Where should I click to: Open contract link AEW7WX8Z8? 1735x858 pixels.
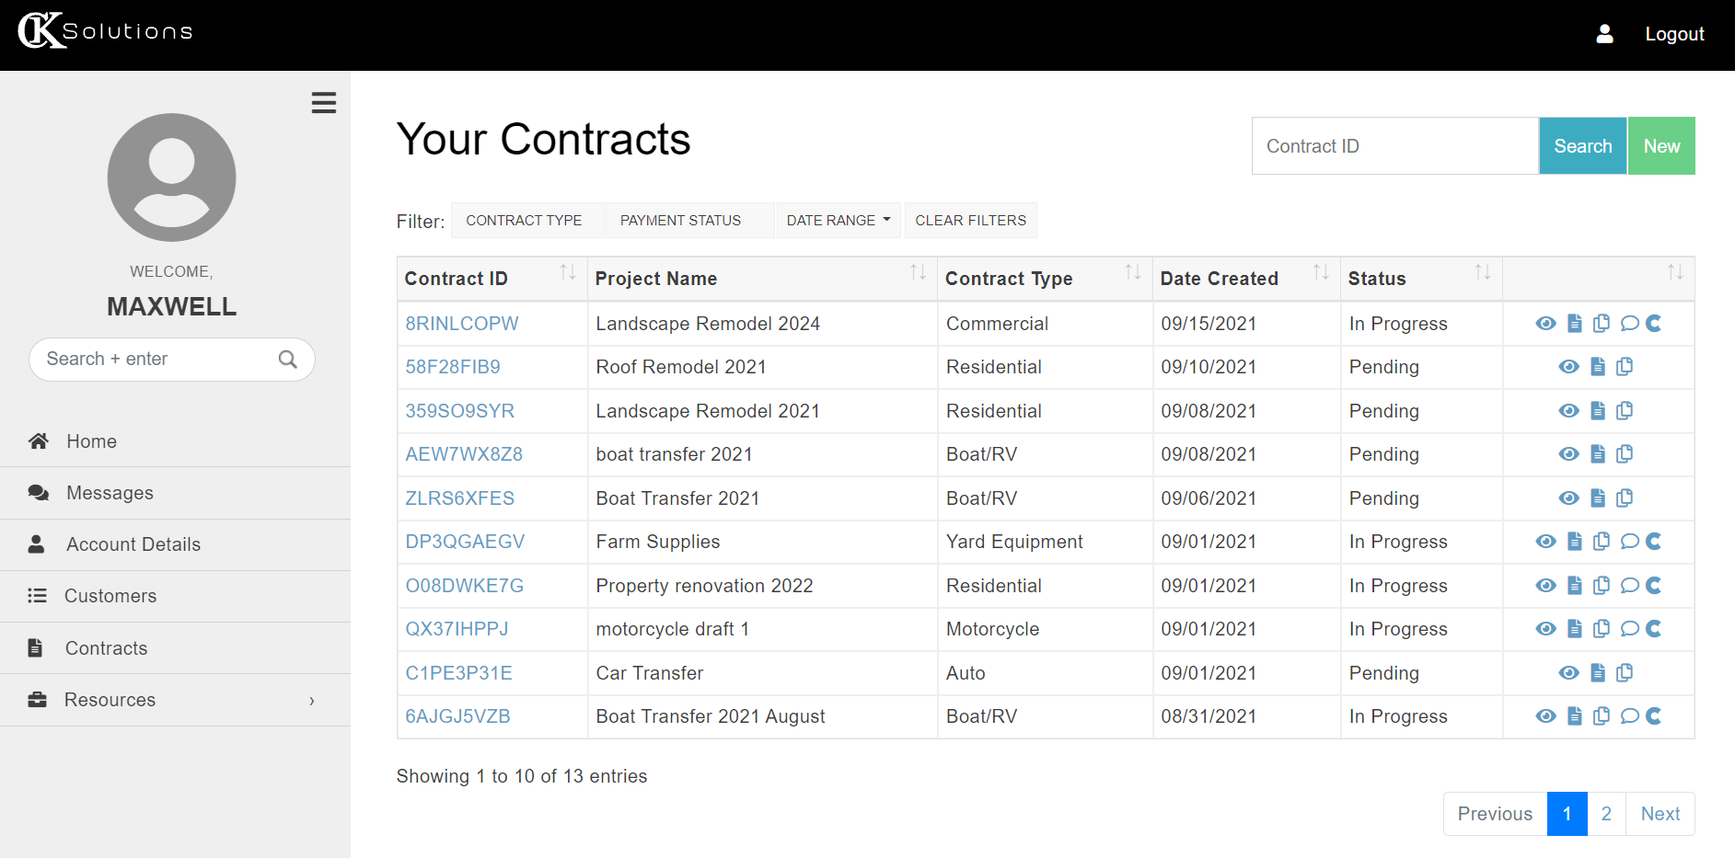464,454
